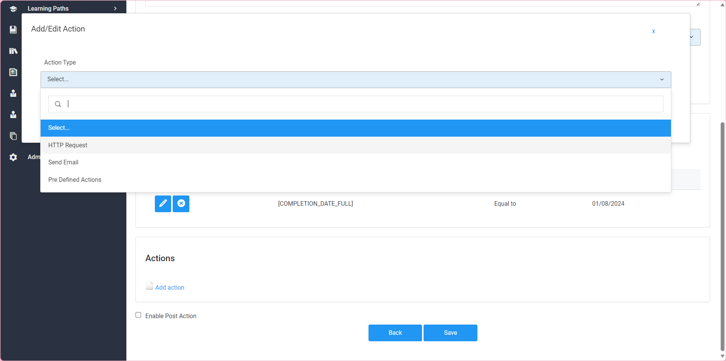Click the Add action link
Viewport: 726px width, 361px height.
pyautogui.click(x=170, y=287)
